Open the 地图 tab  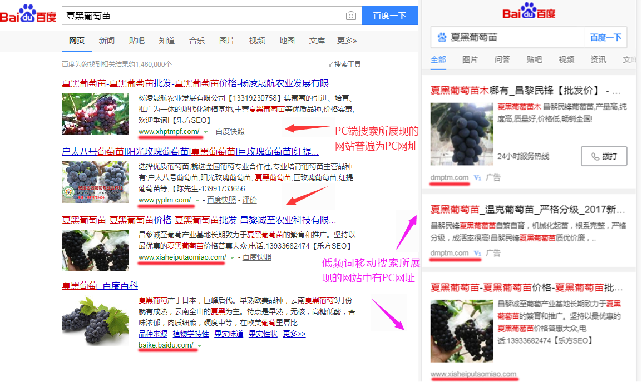287,41
